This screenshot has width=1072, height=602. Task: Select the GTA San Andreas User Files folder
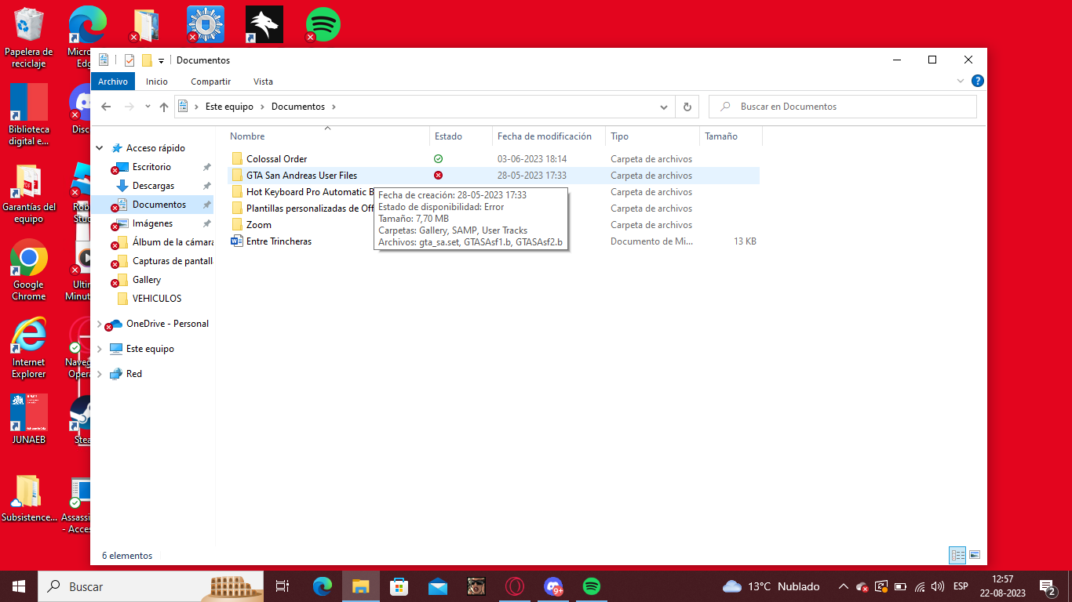301,176
